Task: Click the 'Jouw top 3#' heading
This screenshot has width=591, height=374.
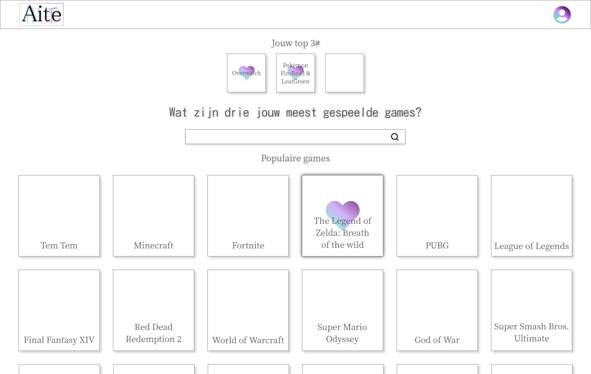Action: [295, 43]
